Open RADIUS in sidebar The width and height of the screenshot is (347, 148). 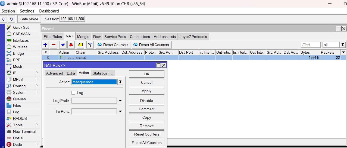pyautogui.click(x=20, y=118)
